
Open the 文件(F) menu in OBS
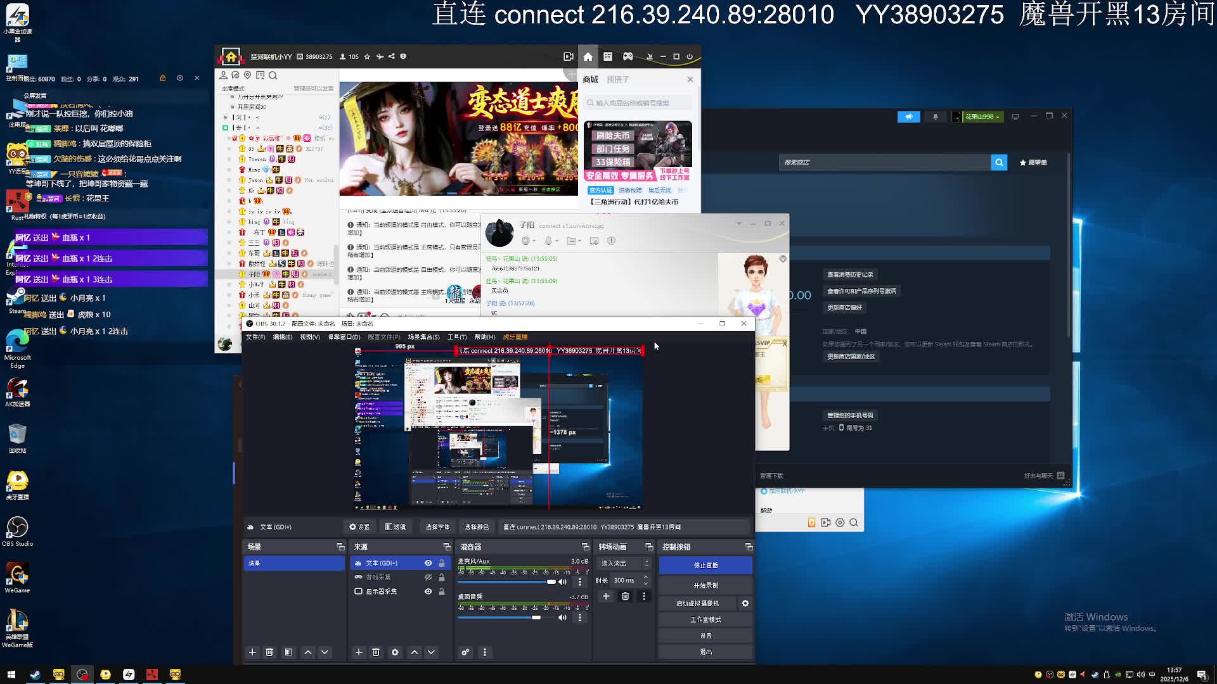click(x=255, y=337)
